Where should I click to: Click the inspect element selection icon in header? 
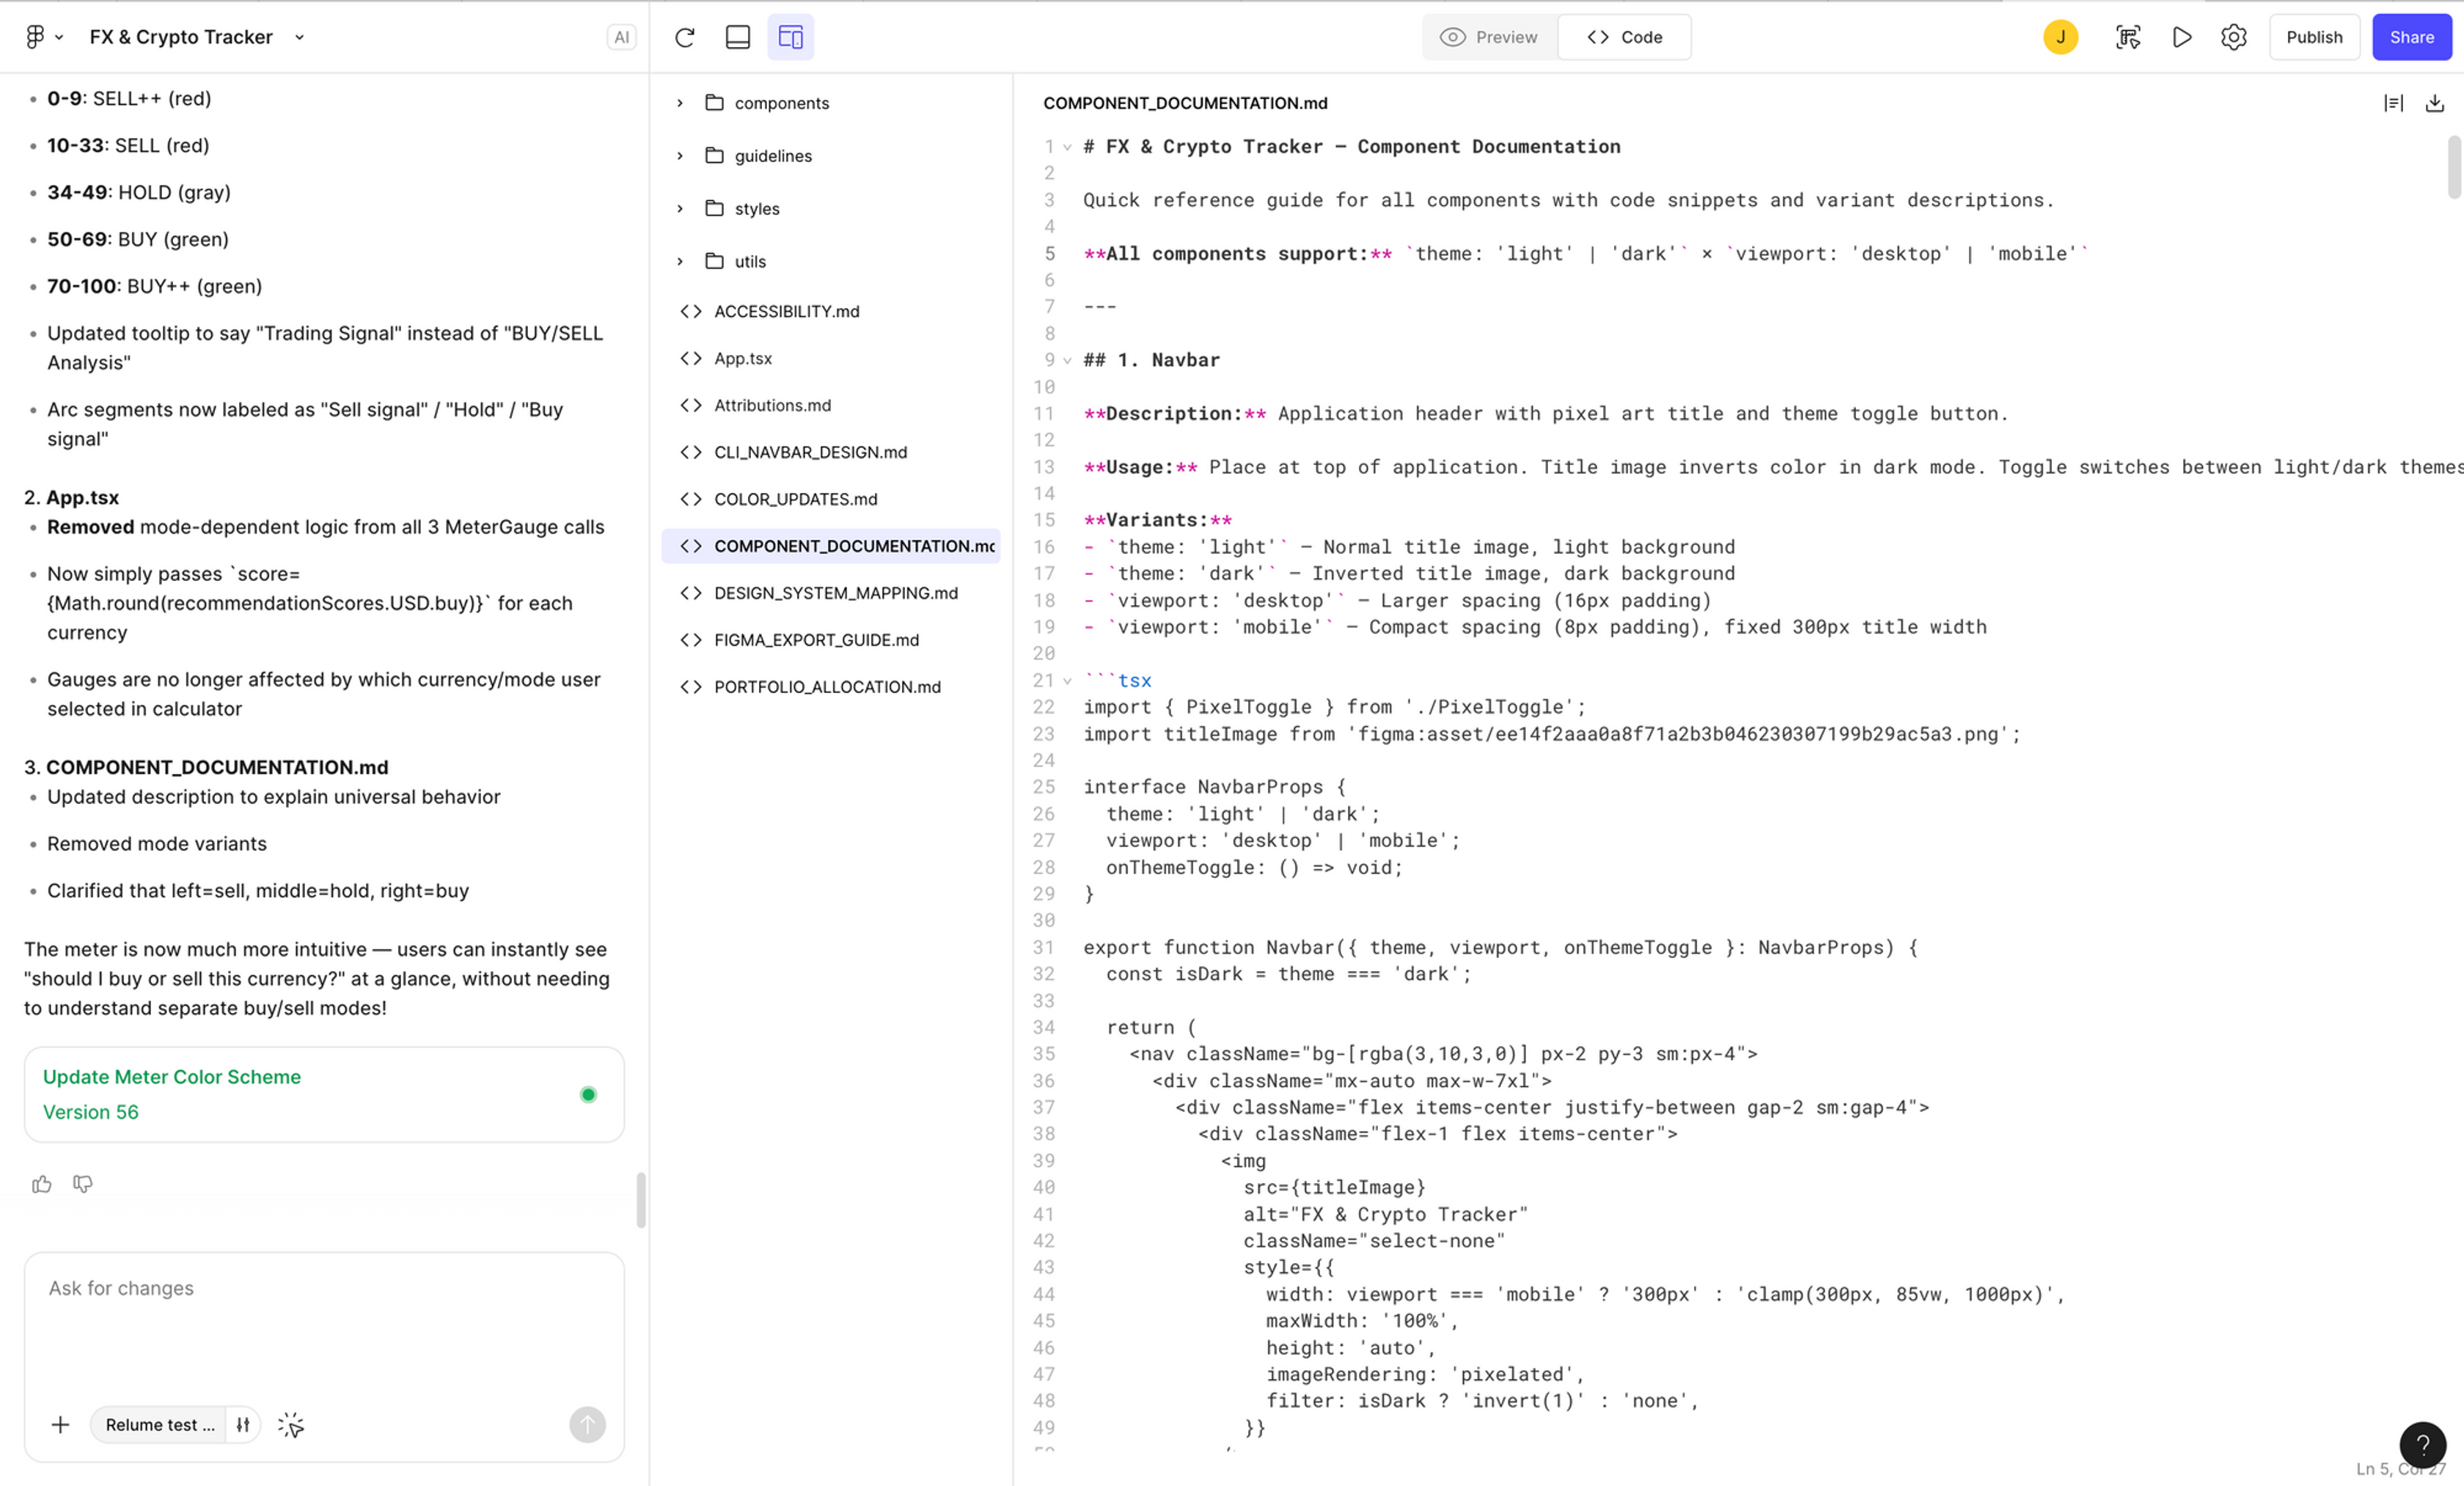click(x=2128, y=37)
